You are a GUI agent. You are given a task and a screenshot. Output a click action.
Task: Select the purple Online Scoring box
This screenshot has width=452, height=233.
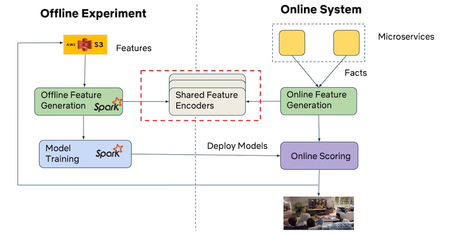[319, 156]
